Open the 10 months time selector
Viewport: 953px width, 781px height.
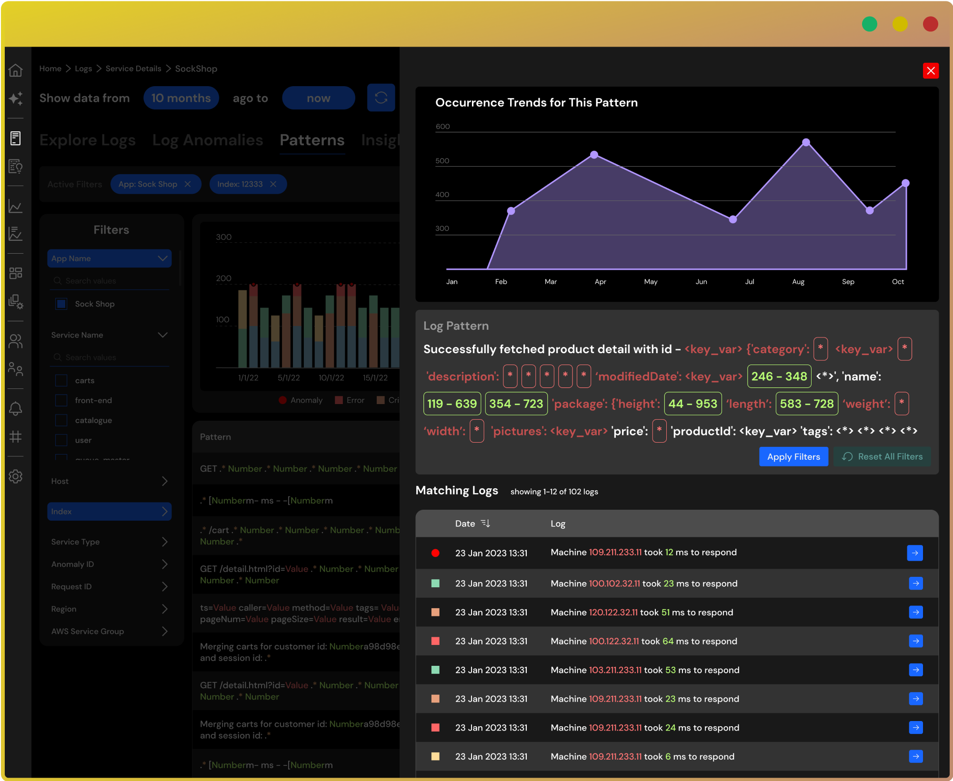pyautogui.click(x=181, y=98)
